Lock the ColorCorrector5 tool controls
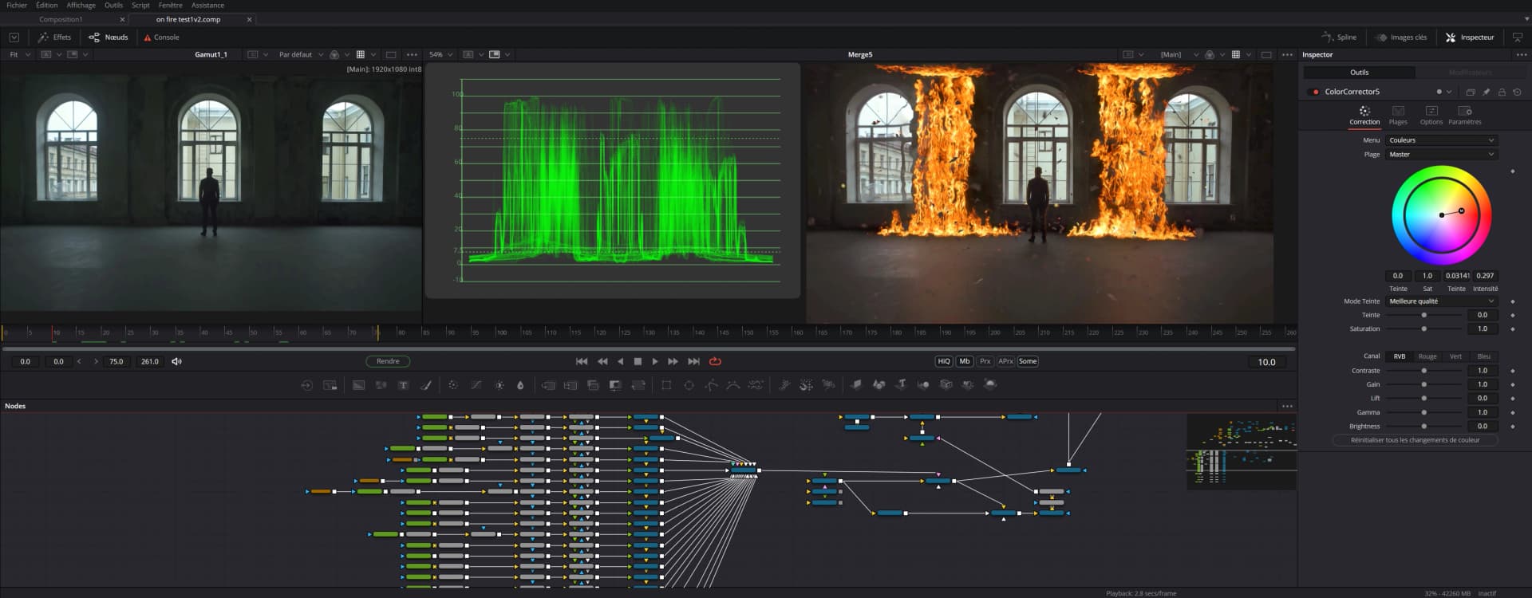Screen dimensions: 1532x598 [x=1501, y=92]
